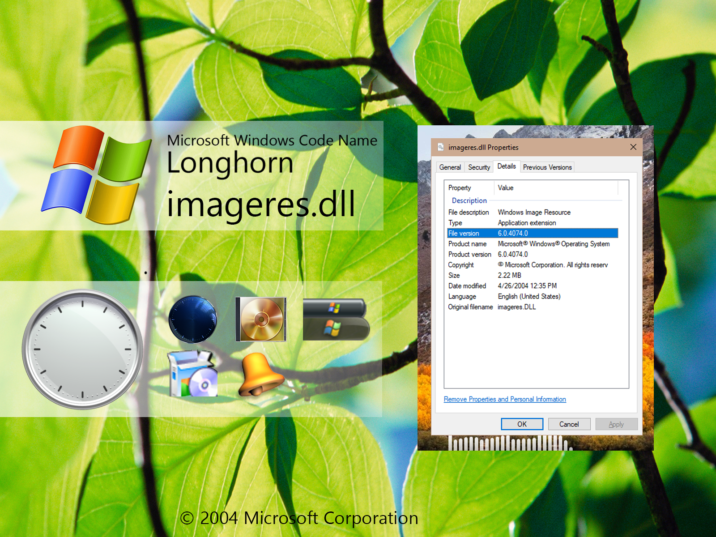Click the Property column header
716x537 pixels.
[469, 188]
